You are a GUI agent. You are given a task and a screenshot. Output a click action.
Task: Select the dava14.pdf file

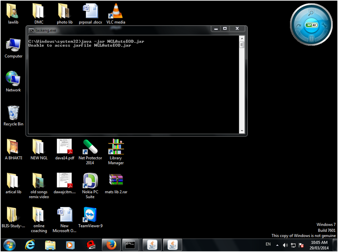[64, 147]
